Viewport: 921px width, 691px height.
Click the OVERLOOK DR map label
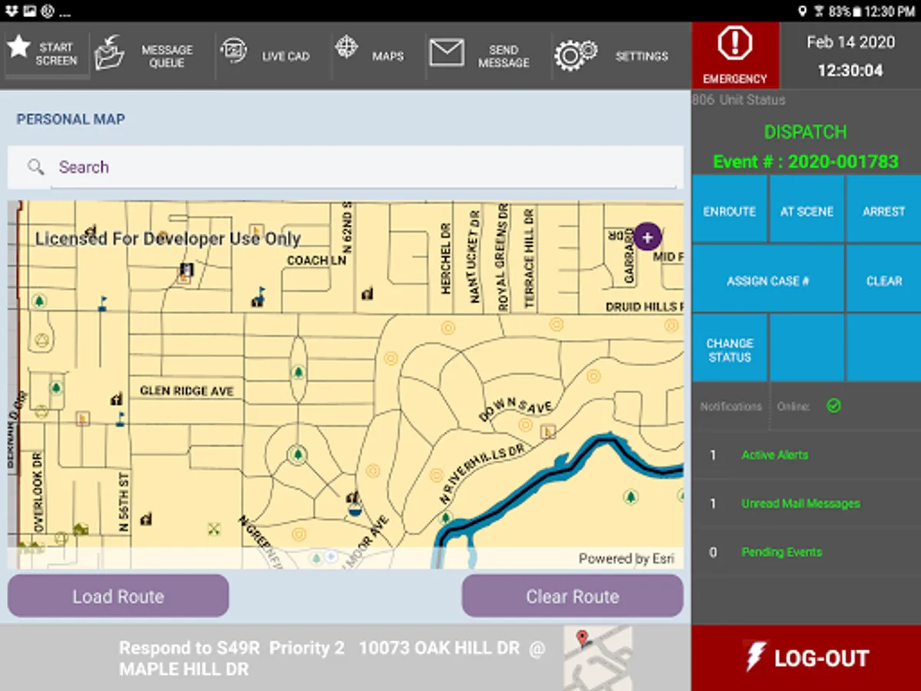pyautogui.click(x=39, y=492)
